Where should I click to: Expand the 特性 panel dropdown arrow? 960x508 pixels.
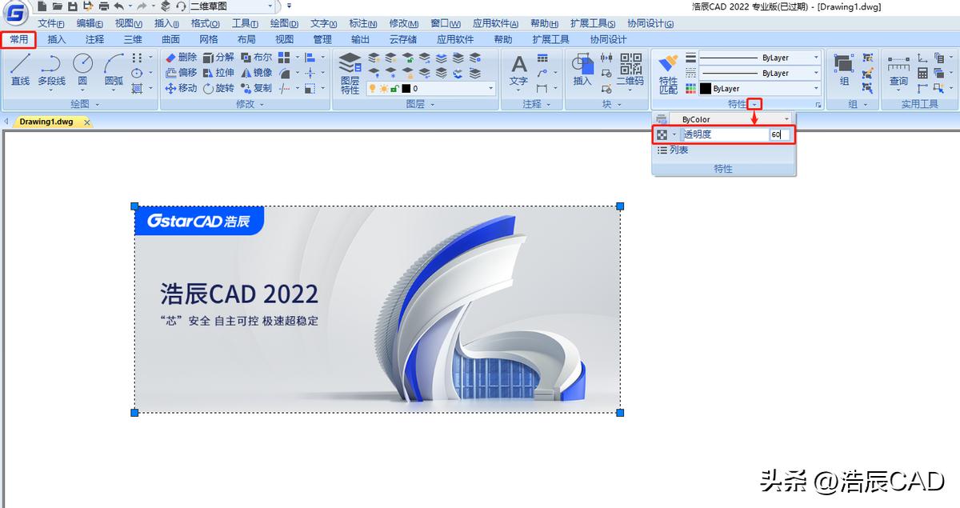pos(754,102)
